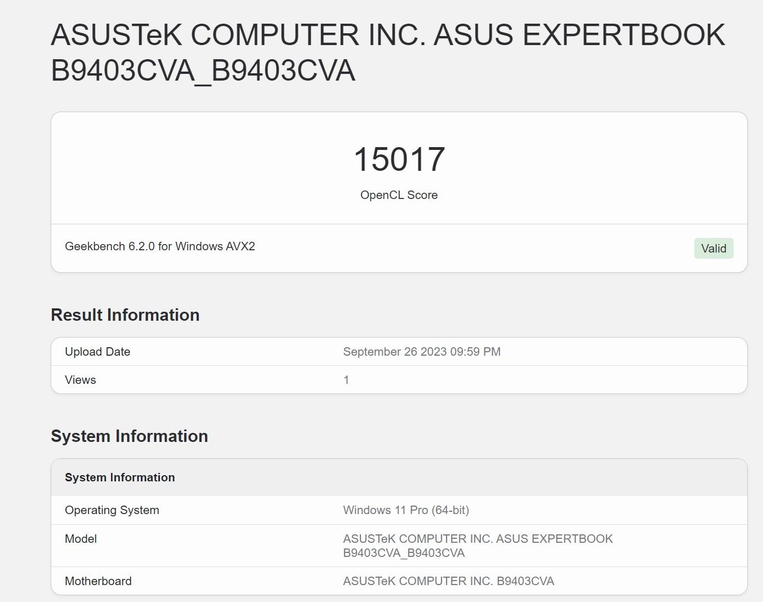The image size is (763, 602).
Task: Select the 15017 score number
Action: [x=399, y=159]
